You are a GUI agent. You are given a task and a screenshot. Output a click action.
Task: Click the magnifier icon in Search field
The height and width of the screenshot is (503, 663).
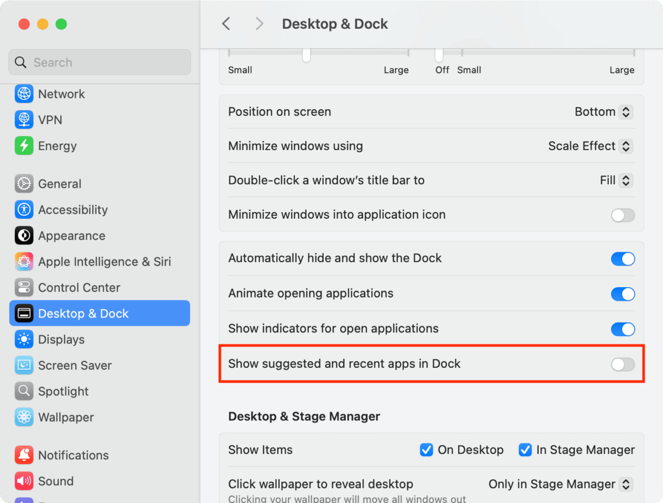pyautogui.click(x=20, y=62)
